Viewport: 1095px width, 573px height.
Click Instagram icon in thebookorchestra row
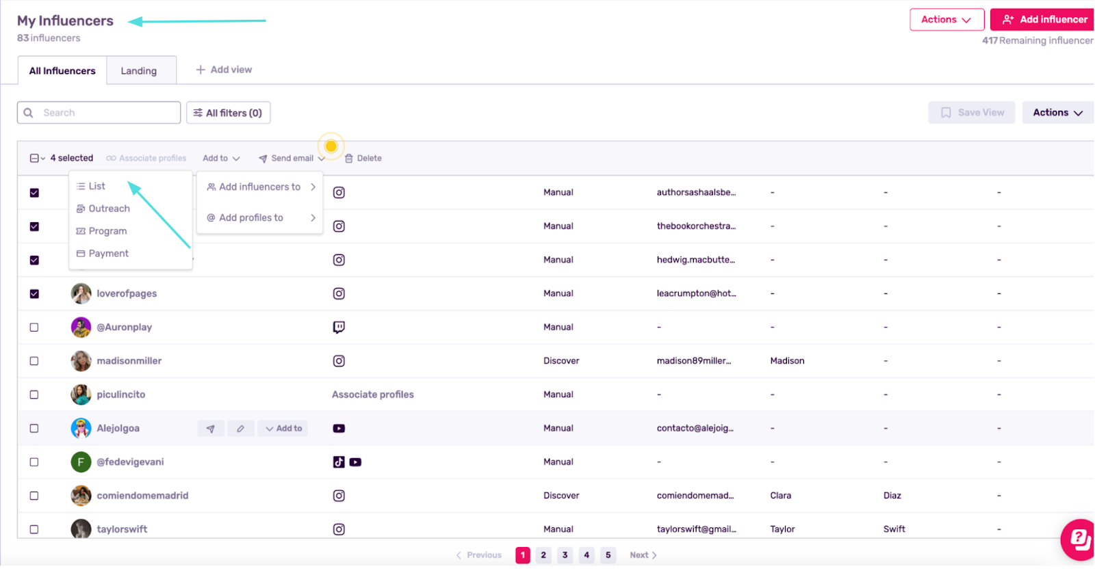(x=339, y=226)
